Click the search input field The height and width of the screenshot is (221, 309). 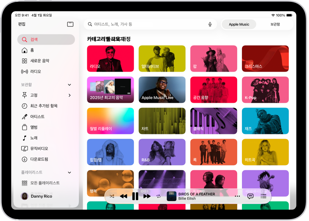150,24
